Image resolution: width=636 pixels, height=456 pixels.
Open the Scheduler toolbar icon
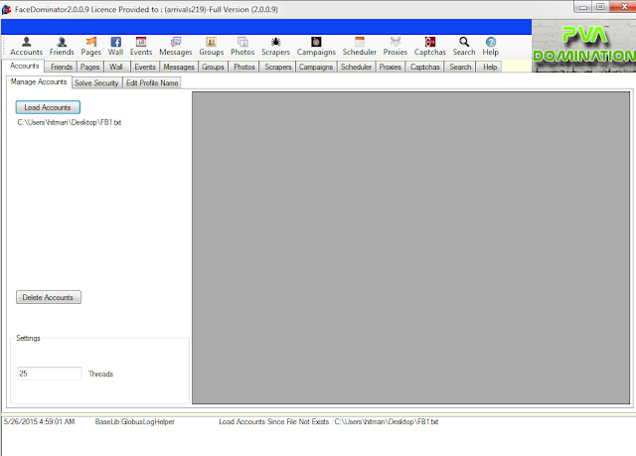pos(360,47)
